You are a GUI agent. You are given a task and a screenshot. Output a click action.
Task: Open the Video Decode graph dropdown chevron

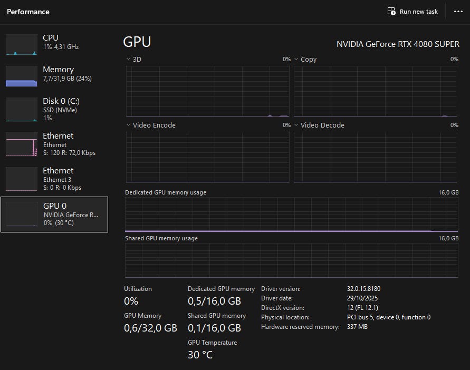click(296, 125)
